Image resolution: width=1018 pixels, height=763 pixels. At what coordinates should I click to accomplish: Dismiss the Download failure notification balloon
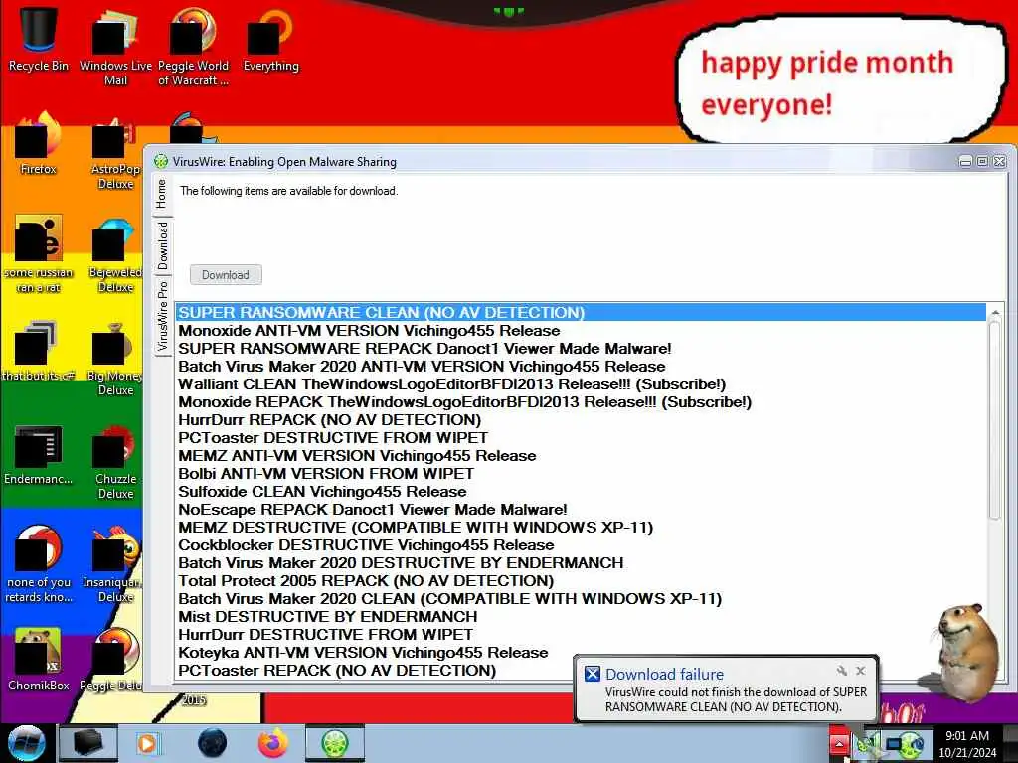(x=860, y=671)
